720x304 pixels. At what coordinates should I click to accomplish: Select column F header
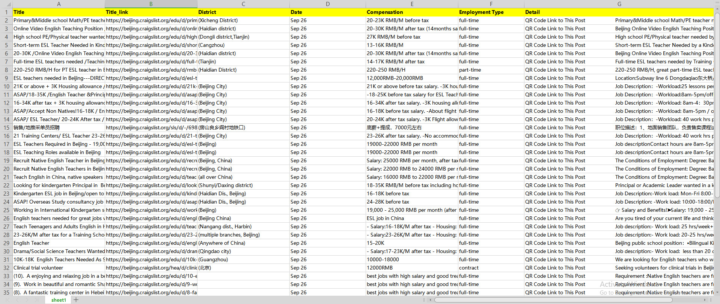pyautogui.click(x=491, y=4)
